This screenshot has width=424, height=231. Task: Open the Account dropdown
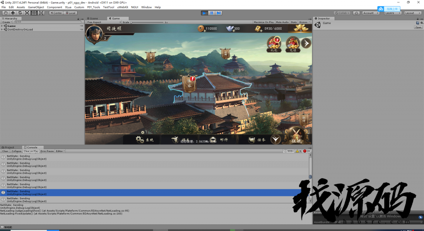coord(371,13)
